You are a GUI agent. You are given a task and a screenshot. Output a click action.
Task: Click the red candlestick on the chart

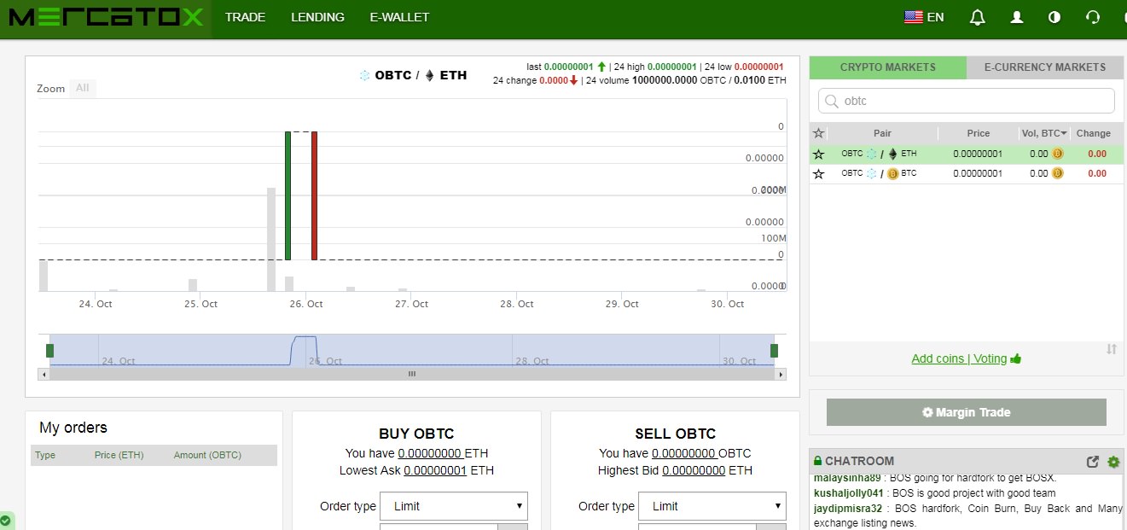tap(314, 195)
